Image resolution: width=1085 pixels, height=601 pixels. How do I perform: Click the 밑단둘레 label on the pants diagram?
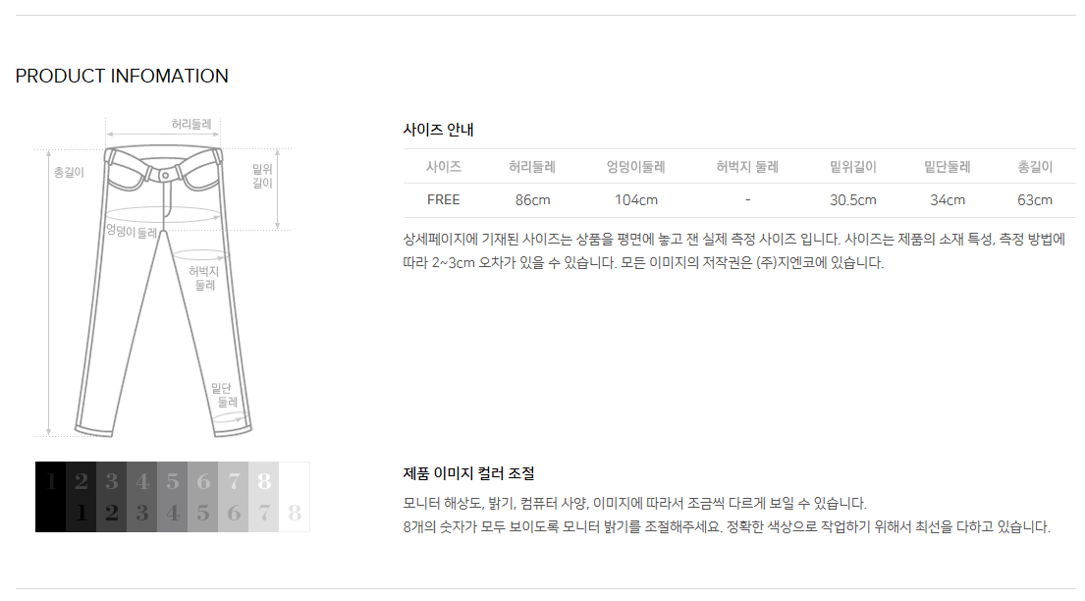coord(227,395)
